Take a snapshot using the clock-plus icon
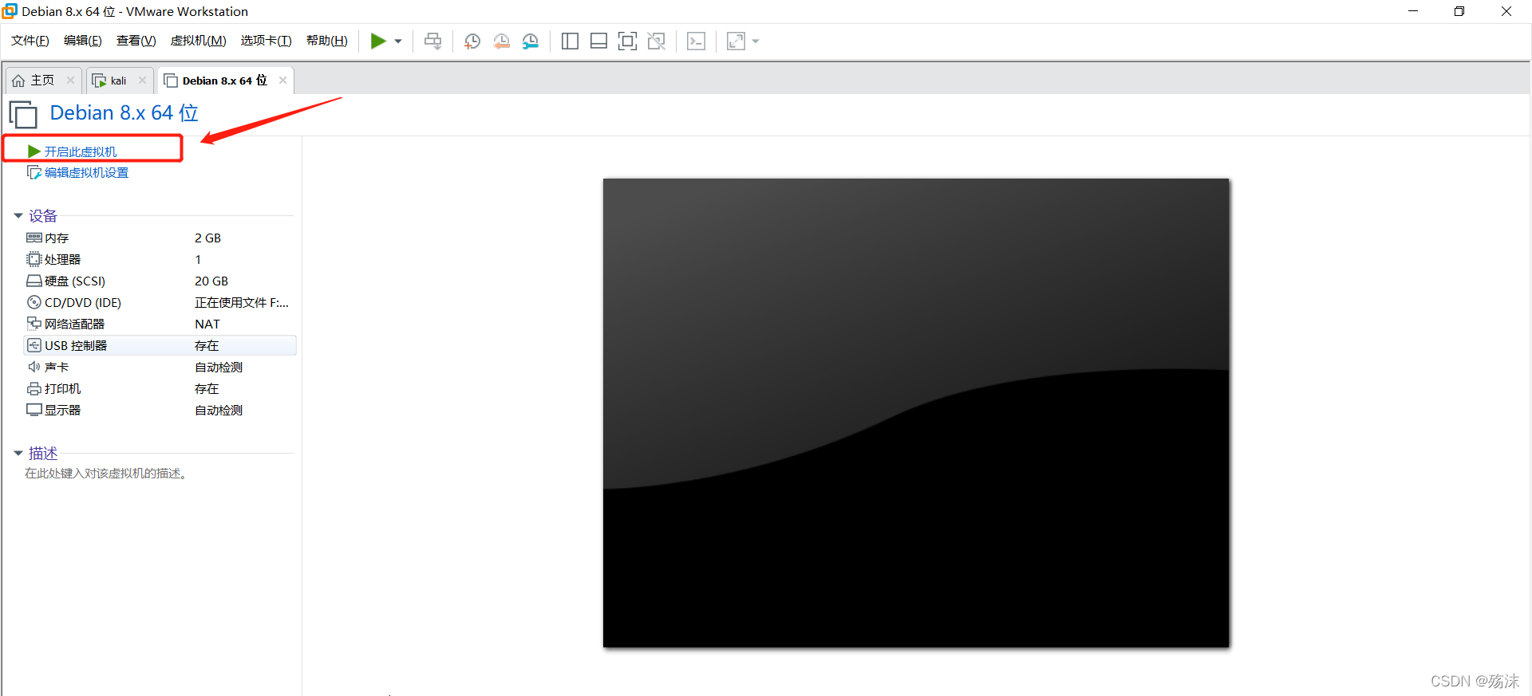This screenshot has height=696, width=1532. (472, 41)
